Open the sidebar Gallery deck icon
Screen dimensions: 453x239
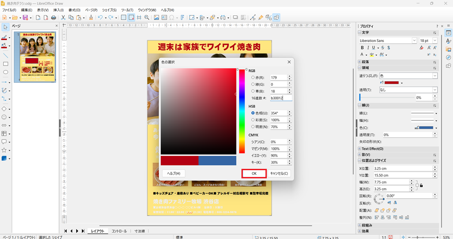pyautogui.click(x=448, y=49)
